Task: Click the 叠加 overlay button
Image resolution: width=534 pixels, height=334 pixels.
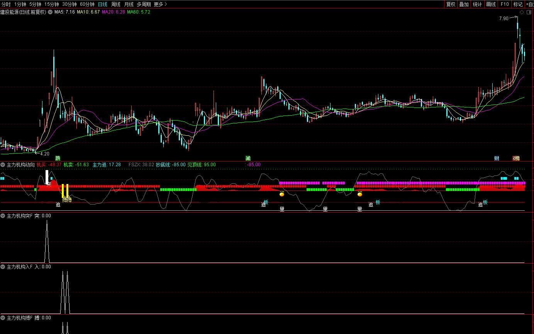Action: (x=464, y=4)
